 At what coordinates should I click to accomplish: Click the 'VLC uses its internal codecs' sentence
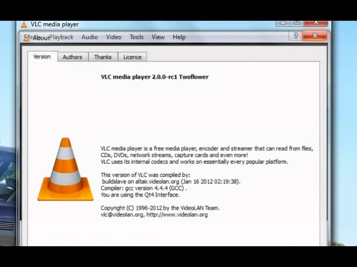194,162
